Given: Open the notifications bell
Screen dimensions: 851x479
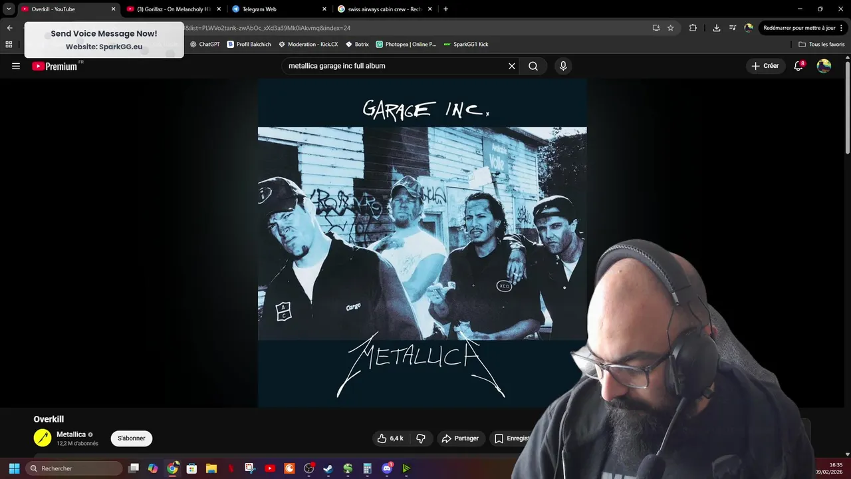Looking at the screenshot, I should [x=798, y=66].
